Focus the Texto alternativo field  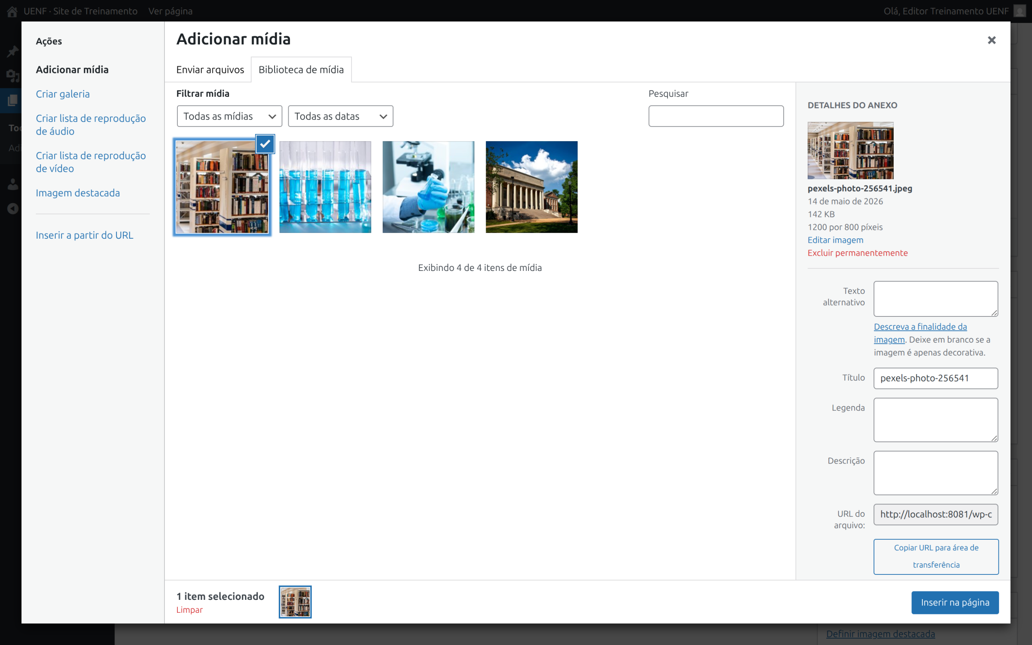[936, 299]
